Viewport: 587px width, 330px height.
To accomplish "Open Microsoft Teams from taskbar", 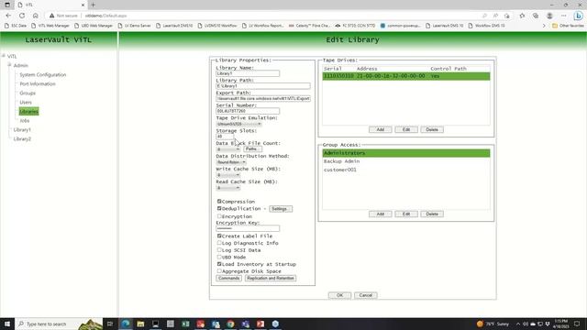I will 245,324.
